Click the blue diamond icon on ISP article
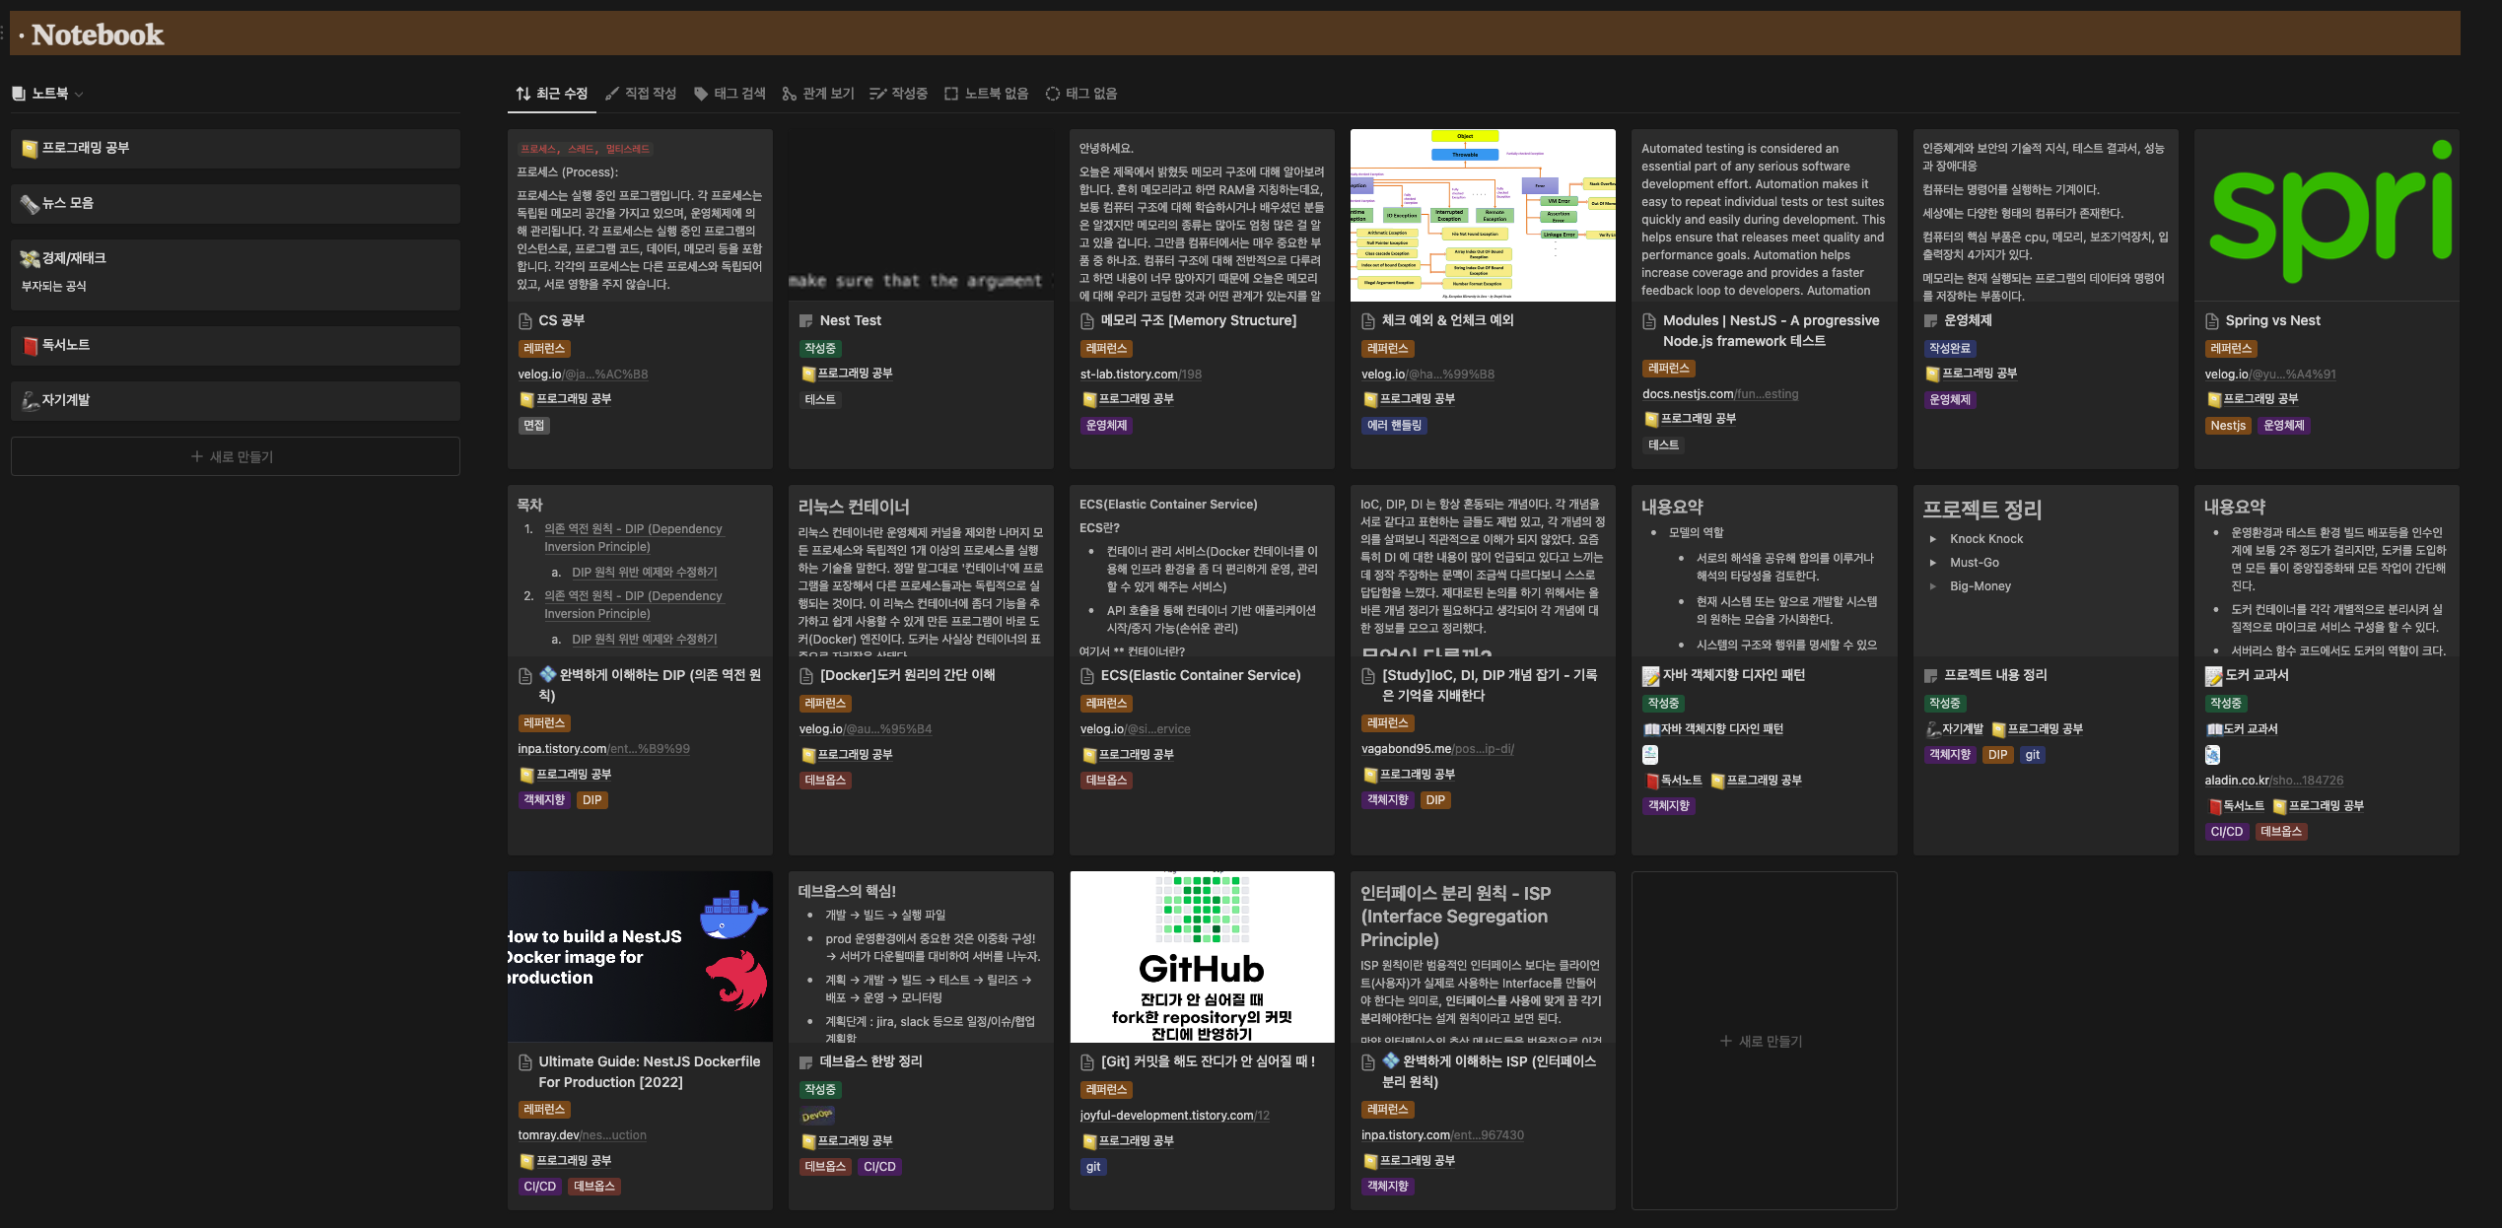This screenshot has width=2502, height=1228. [x=1390, y=1061]
